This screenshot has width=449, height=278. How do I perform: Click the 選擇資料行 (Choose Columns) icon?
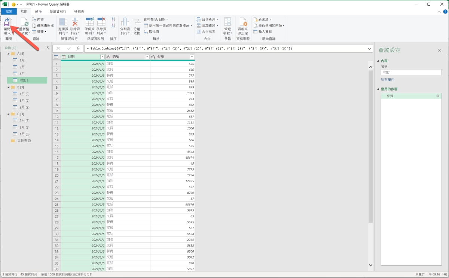(64, 22)
